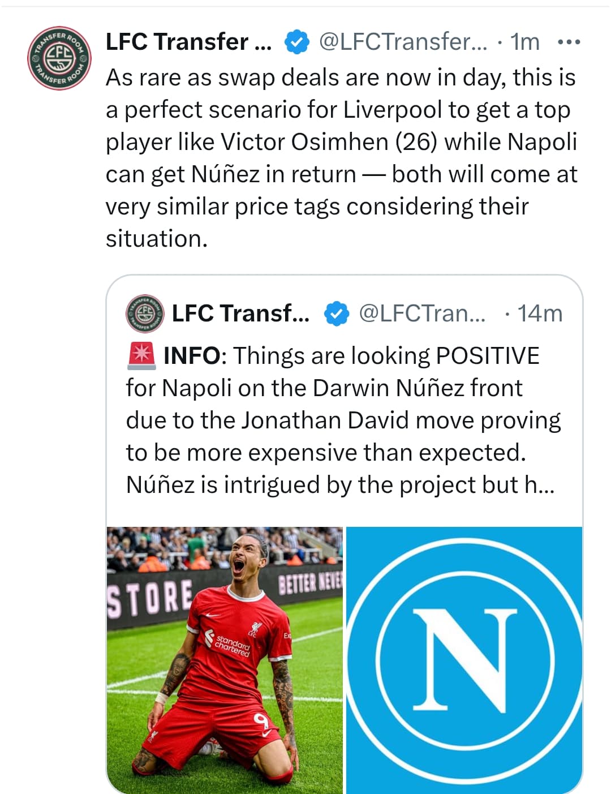The height and width of the screenshot is (794, 611).
Task: Open the Napoli logo image
Action: [x=464, y=660]
